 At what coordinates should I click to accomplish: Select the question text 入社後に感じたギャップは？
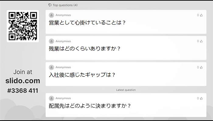click(82, 75)
